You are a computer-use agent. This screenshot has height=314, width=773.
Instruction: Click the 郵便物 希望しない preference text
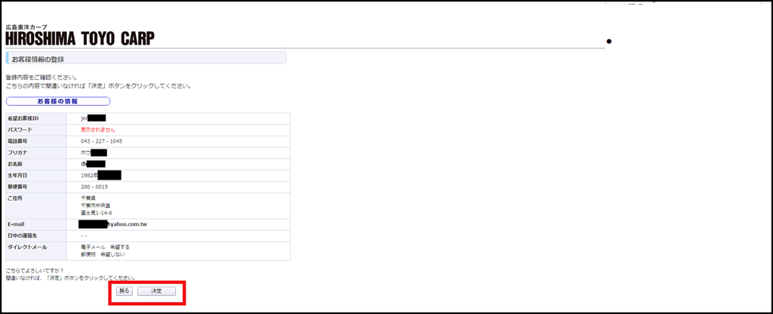coord(103,254)
